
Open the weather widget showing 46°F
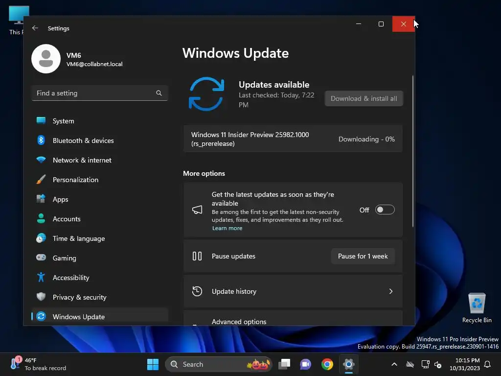tap(38, 364)
